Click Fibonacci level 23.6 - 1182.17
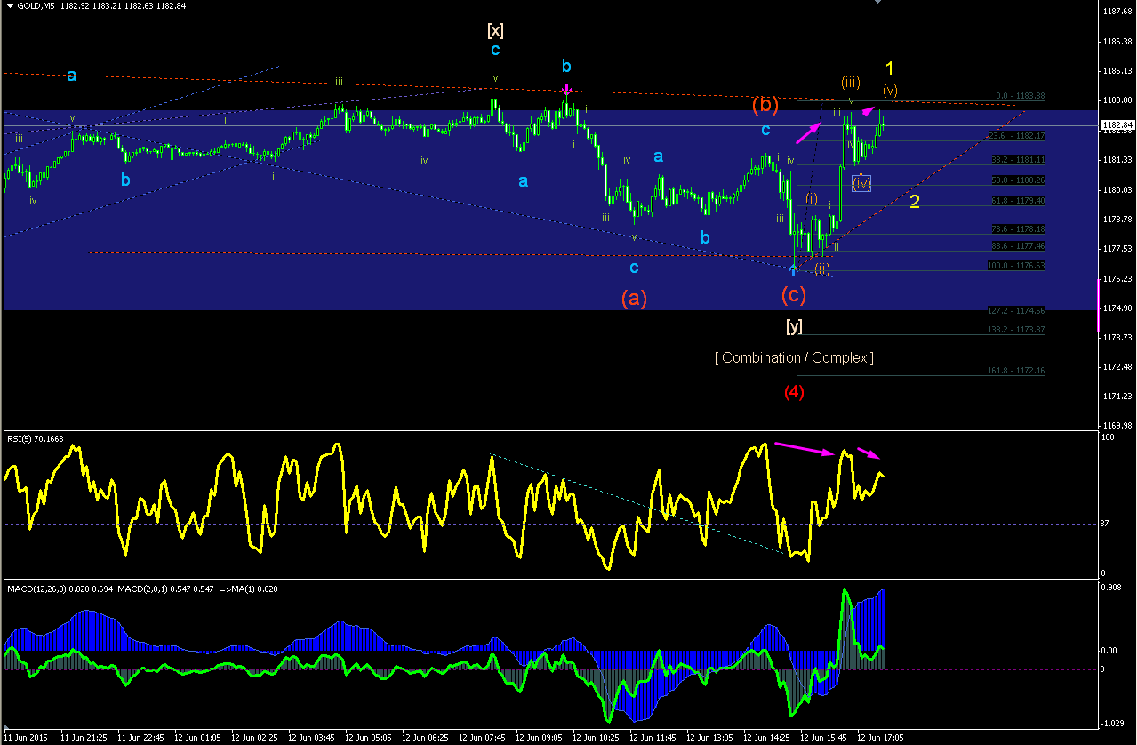This screenshot has height=745, width=1137. point(1016,136)
